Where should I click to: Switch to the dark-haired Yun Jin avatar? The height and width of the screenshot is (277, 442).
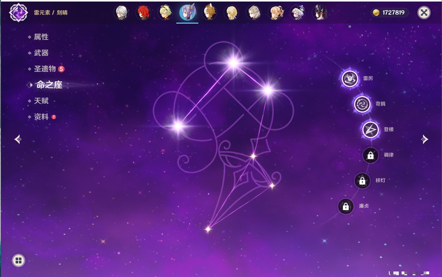320,13
